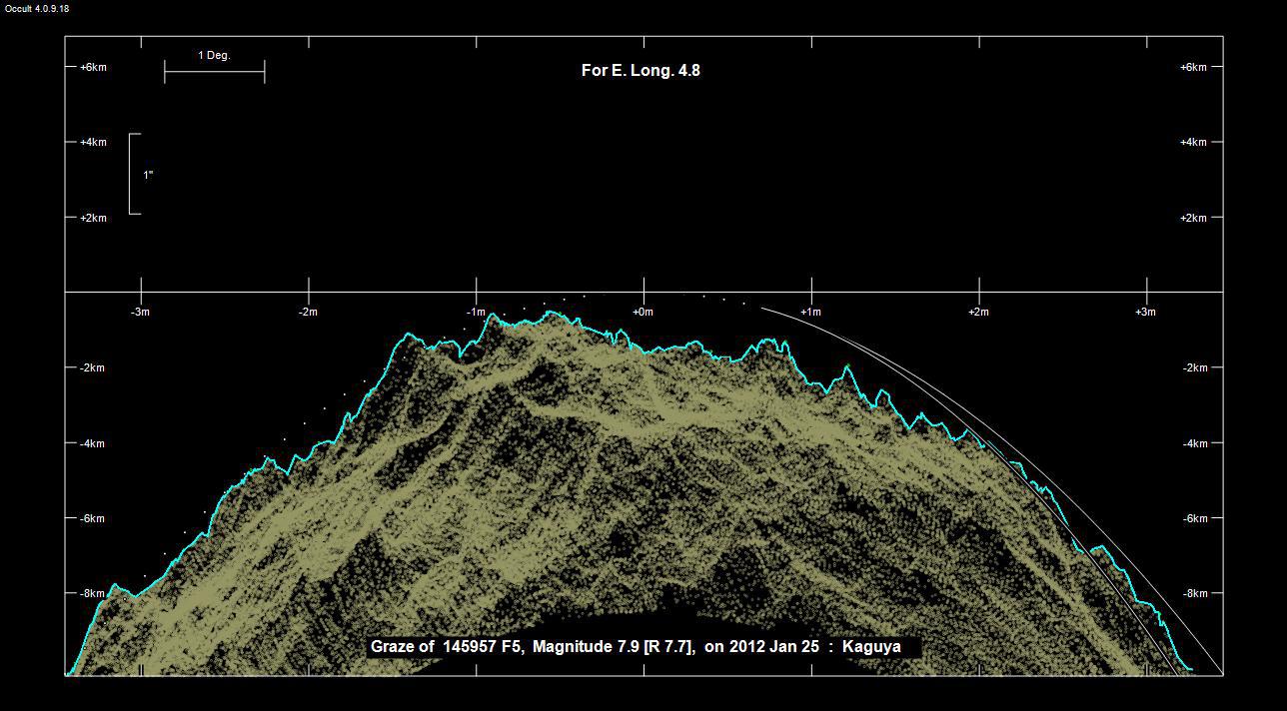Click the +4km label on right axis
1287x711 pixels.
tap(1193, 143)
